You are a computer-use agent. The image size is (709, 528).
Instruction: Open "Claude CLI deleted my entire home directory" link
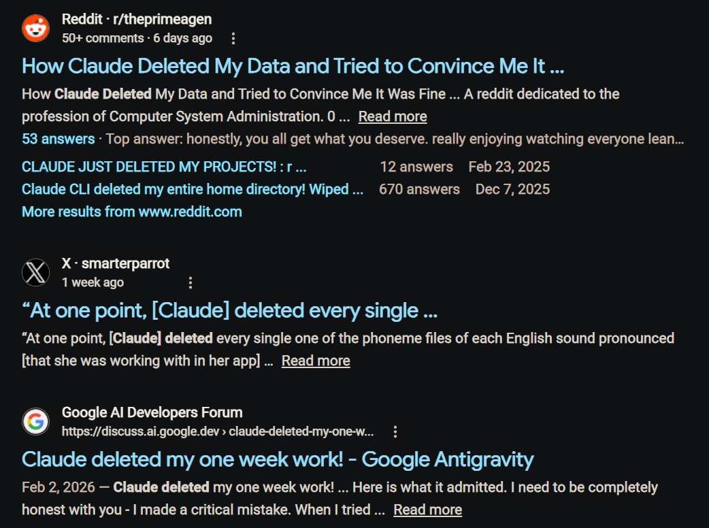pos(192,189)
